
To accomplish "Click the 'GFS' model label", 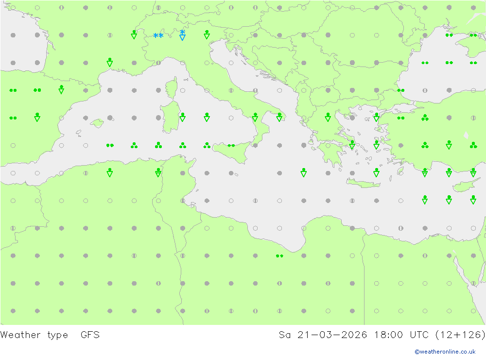I will (x=90, y=335).
